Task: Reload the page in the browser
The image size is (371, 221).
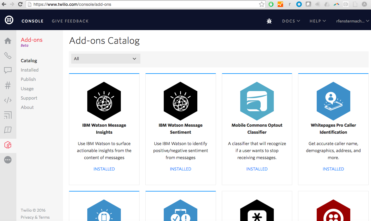Action: click(x=20, y=4)
